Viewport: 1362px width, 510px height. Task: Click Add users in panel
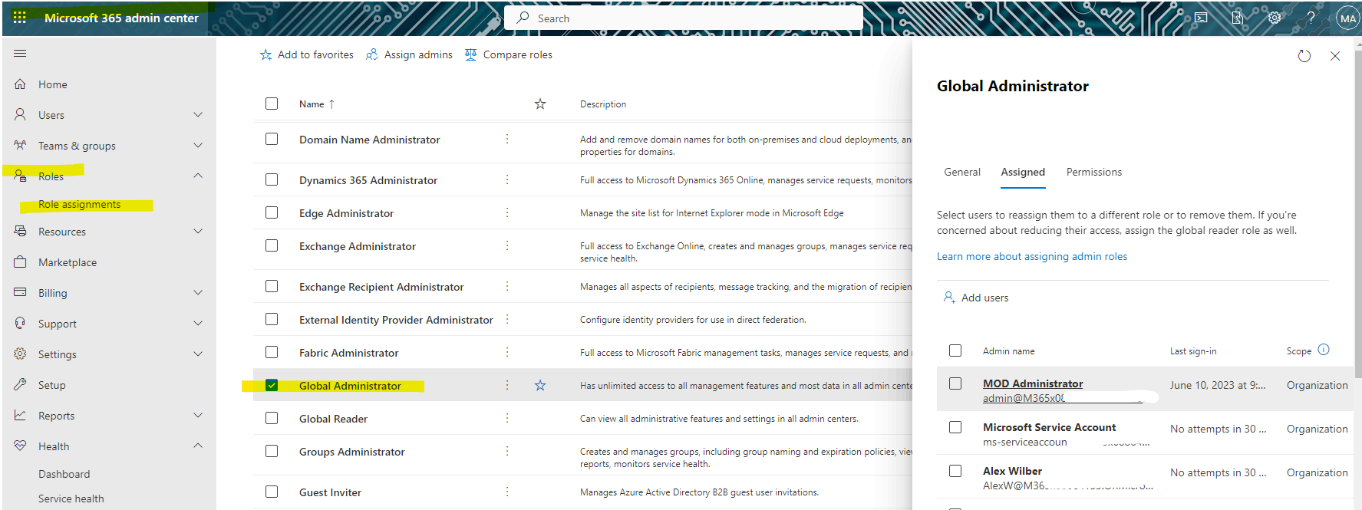[x=976, y=298]
